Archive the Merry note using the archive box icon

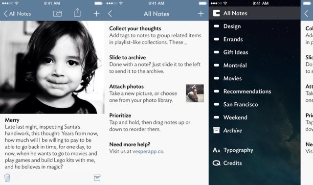[97, 178]
